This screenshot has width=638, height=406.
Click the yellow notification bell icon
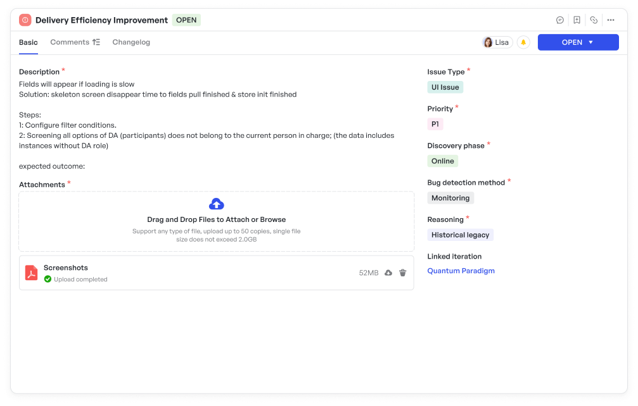[523, 42]
